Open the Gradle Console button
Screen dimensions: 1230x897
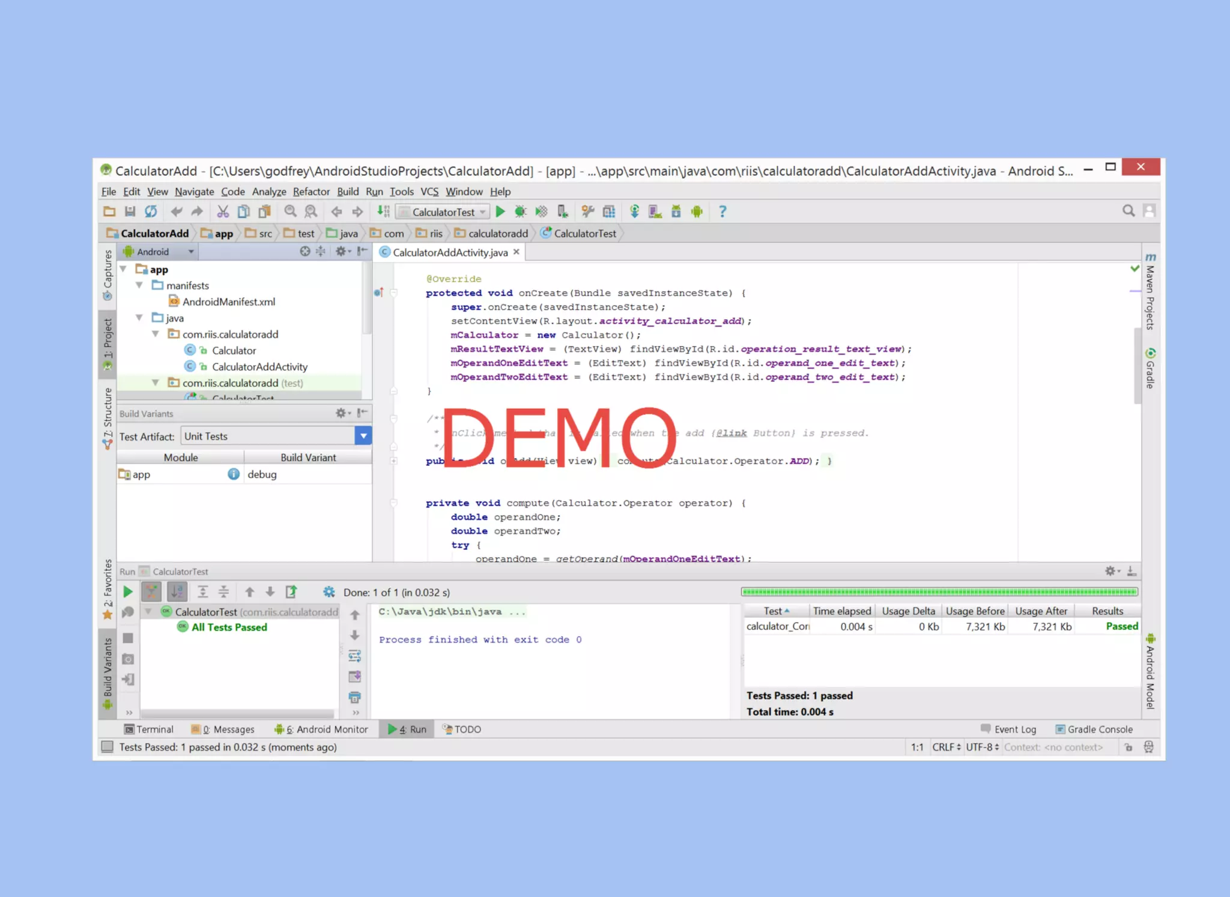tap(1094, 729)
